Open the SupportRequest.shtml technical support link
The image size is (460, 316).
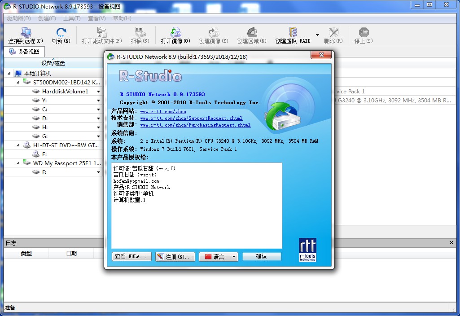(191, 118)
